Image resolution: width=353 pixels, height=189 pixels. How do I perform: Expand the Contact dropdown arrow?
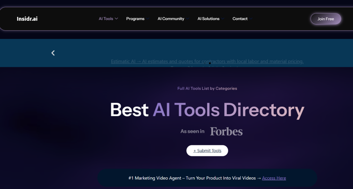click(251, 19)
